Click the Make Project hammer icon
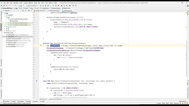The height and width of the screenshot is (106, 189). pos(16,6)
